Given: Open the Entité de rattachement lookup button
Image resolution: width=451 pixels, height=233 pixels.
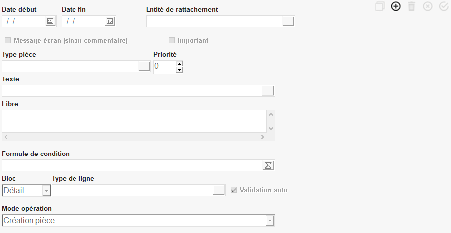Looking at the screenshot, I should tap(288, 21).
